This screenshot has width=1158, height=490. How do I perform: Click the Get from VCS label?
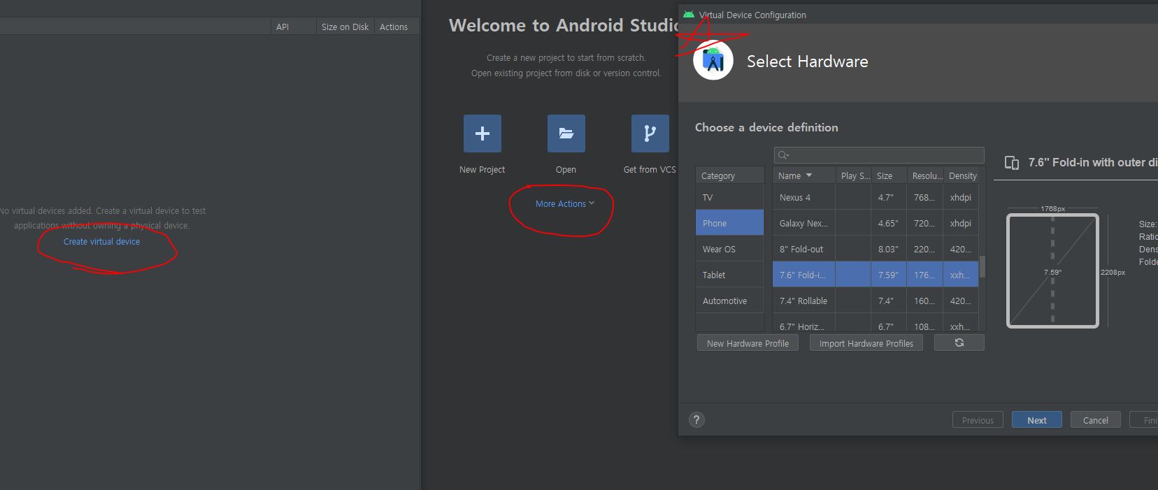tap(650, 169)
